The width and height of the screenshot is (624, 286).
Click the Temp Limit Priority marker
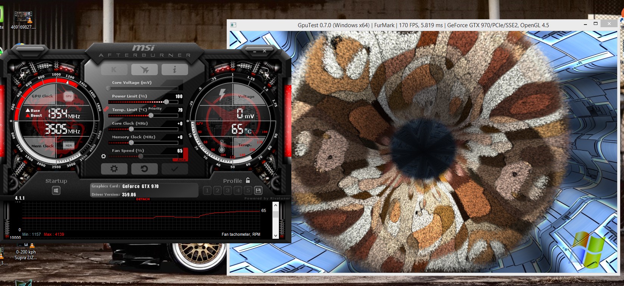pyautogui.click(x=155, y=108)
